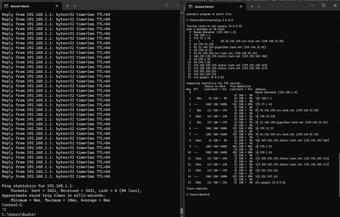This screenshot has width=340, height=217.
Task: Click the 'Trace complete.' line
Action: click(197, 188)
